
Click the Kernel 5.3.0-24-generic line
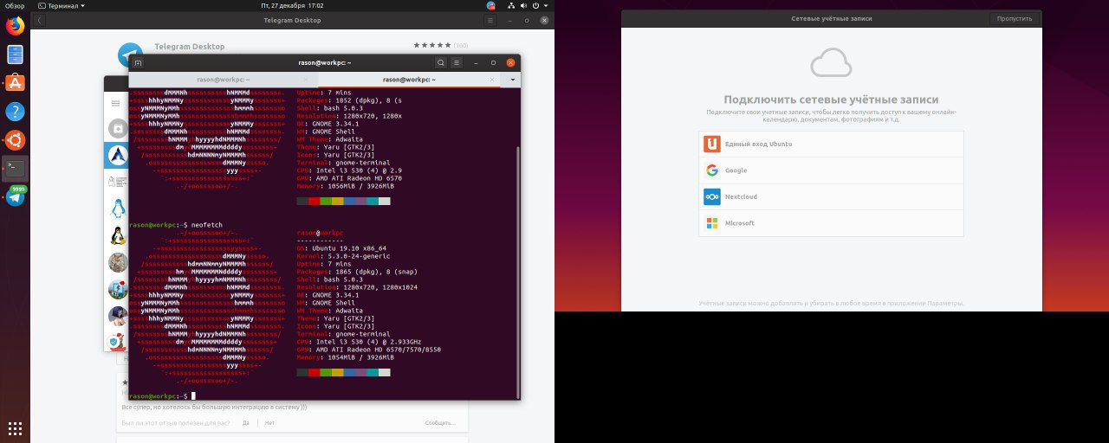[343, 256]
